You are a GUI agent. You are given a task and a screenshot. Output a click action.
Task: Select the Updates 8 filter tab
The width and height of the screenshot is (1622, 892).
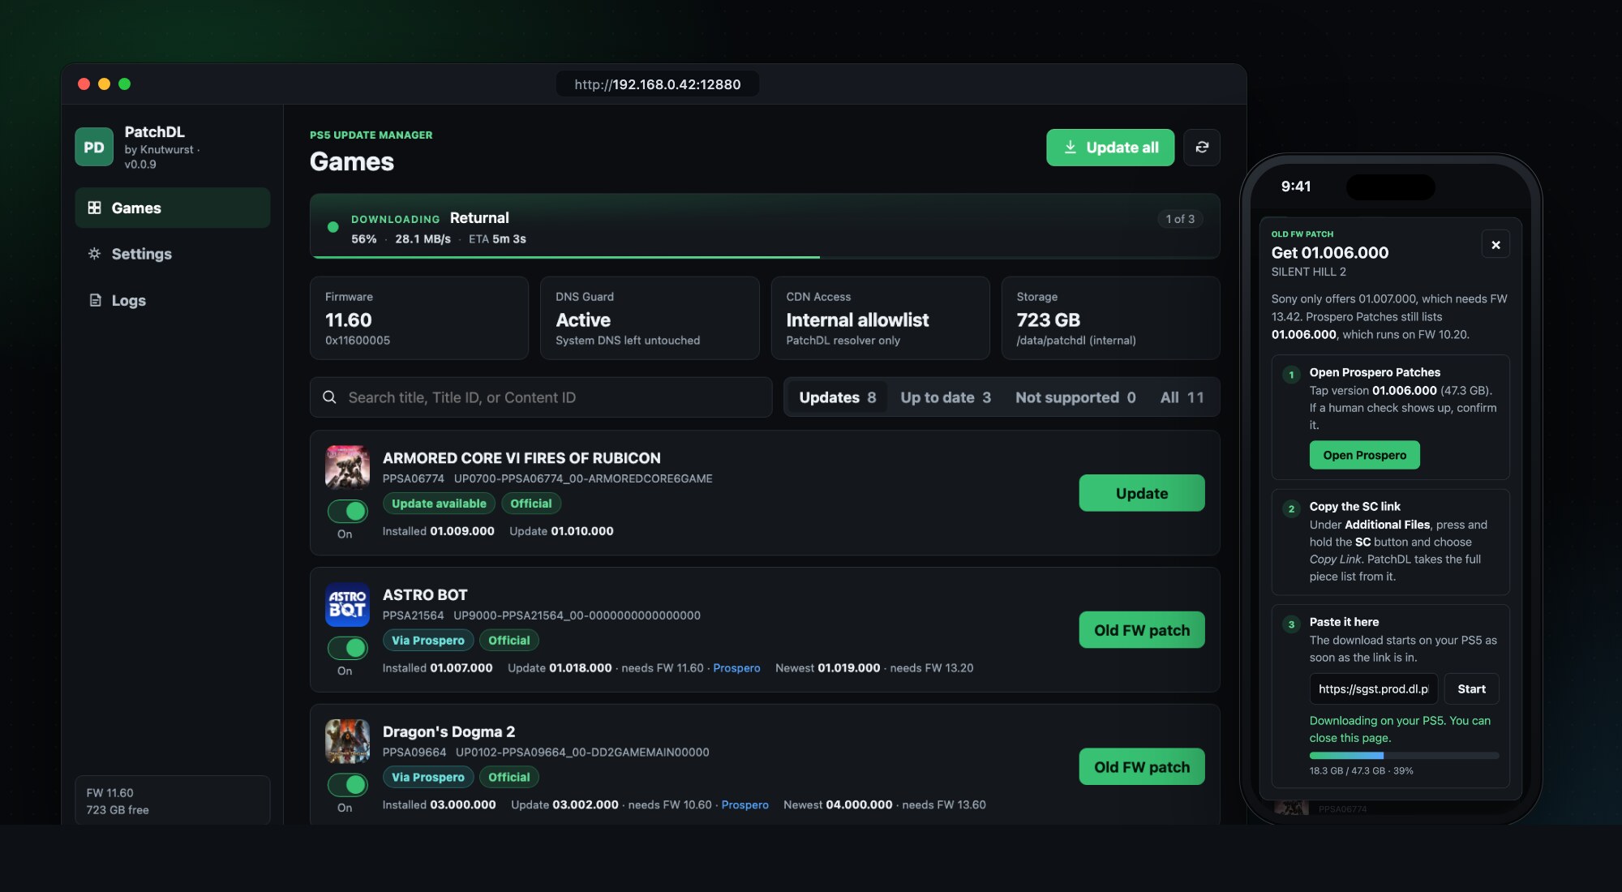pos(837,397)
